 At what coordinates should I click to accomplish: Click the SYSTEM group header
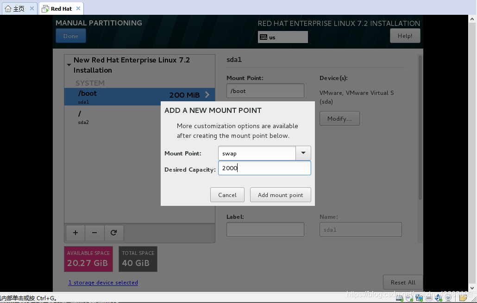(90, 83)
